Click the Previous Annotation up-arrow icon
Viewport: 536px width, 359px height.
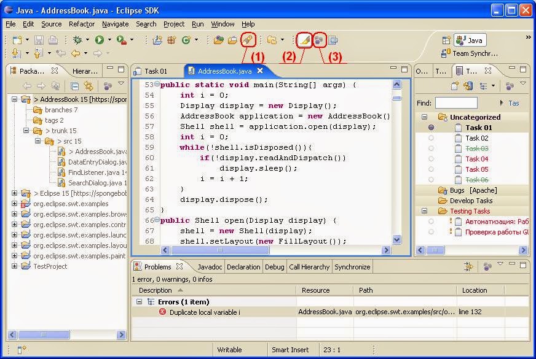(38, 53)
